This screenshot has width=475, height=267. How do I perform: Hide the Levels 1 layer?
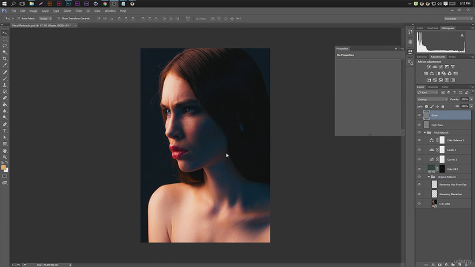419,150
